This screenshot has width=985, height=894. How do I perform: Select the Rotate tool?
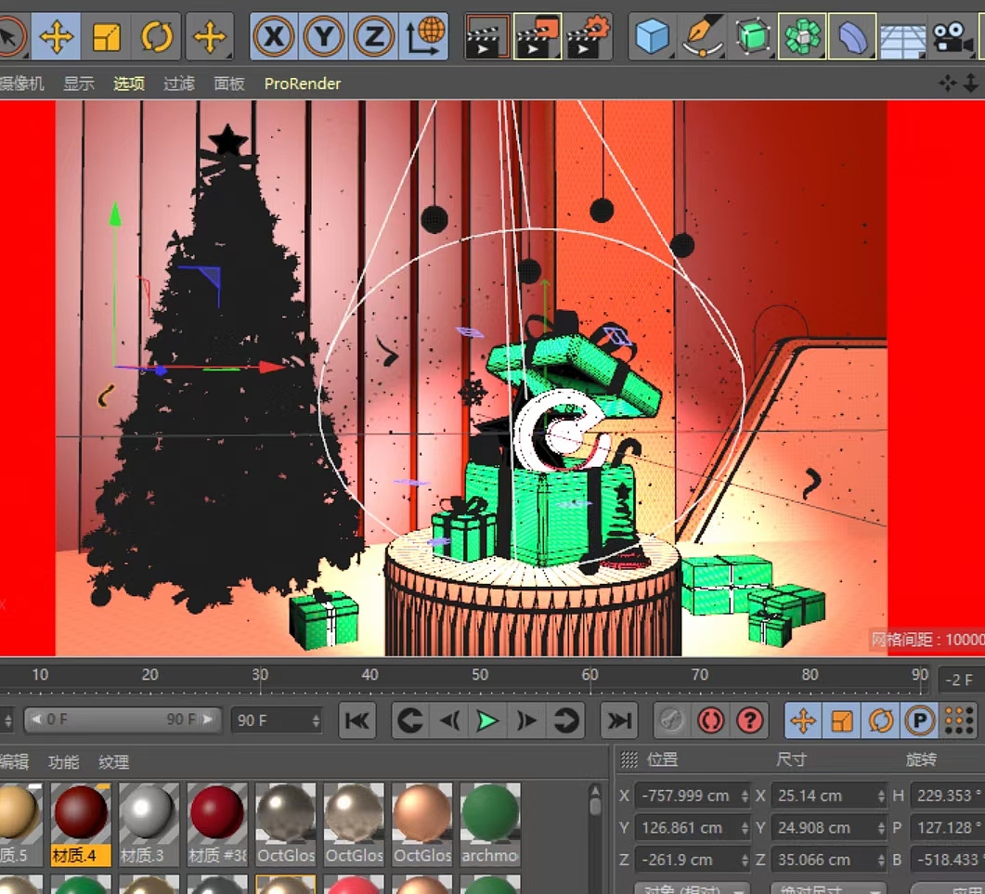coord(156,35)
